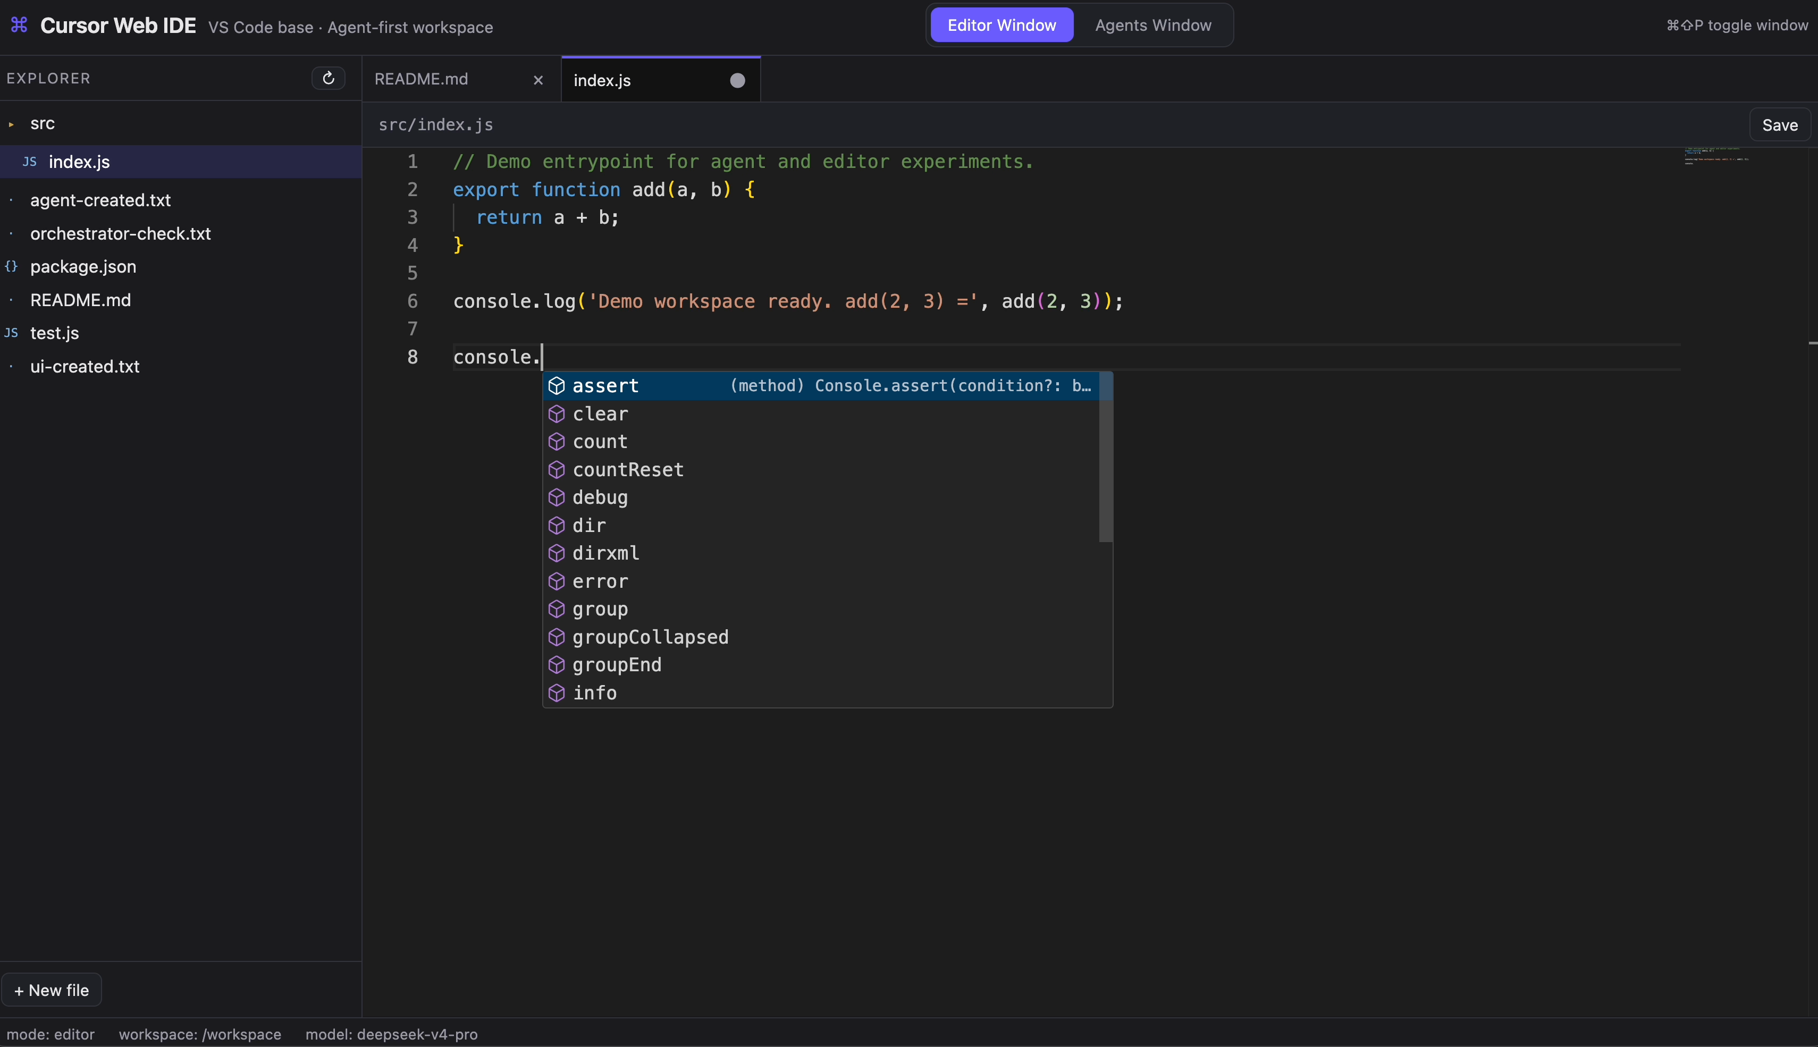Choose groupCollapsed from the suggestion list
Image resolution: width=1818 pixels, height=1047 pixels.
pos(821,637)
